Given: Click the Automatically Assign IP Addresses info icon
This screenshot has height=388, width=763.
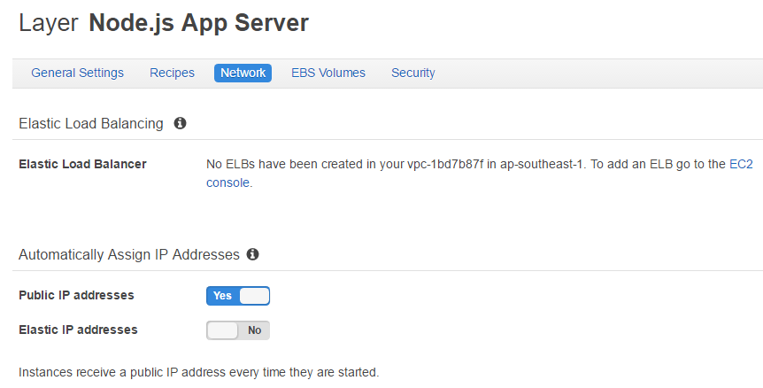Looking at the screenshot, I should [x=252, y=254].
